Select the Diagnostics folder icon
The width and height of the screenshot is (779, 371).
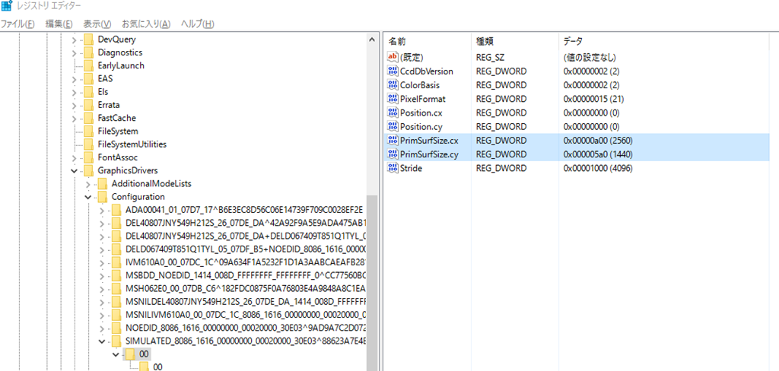89,52
